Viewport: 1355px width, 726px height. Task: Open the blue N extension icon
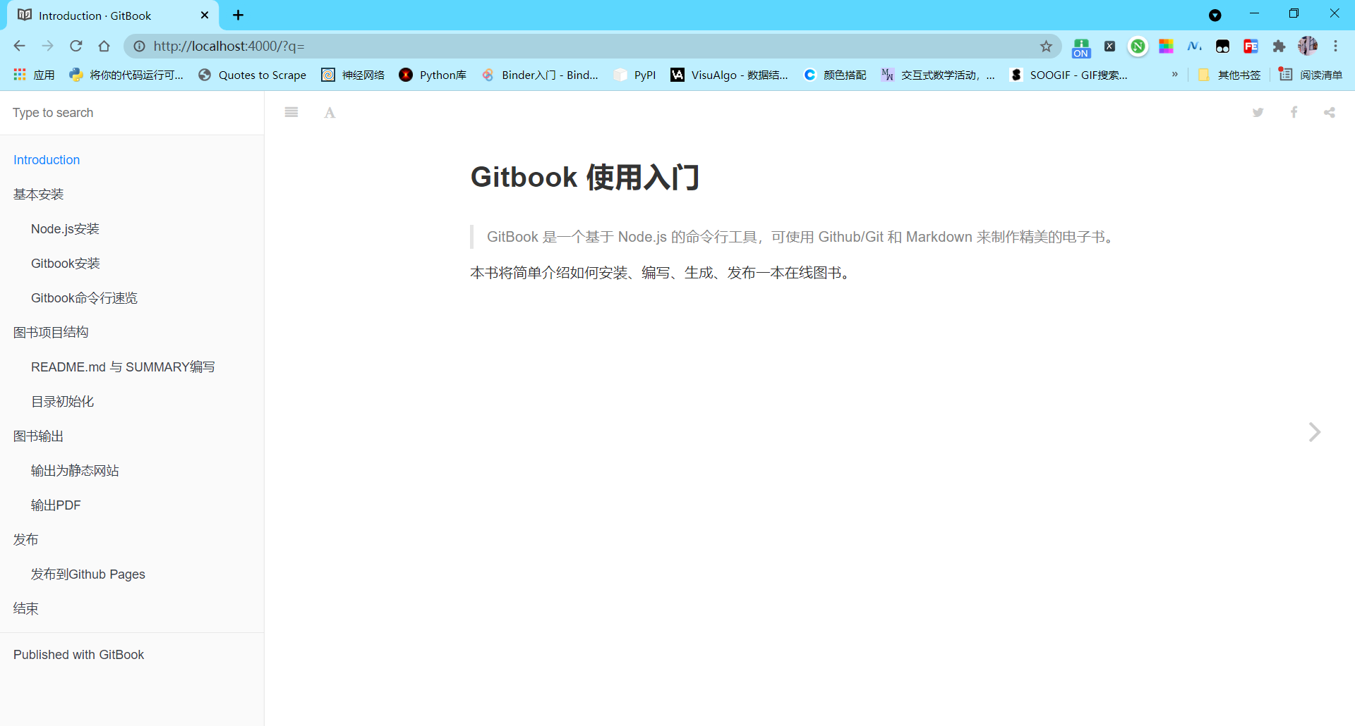tap(1194, 47)
